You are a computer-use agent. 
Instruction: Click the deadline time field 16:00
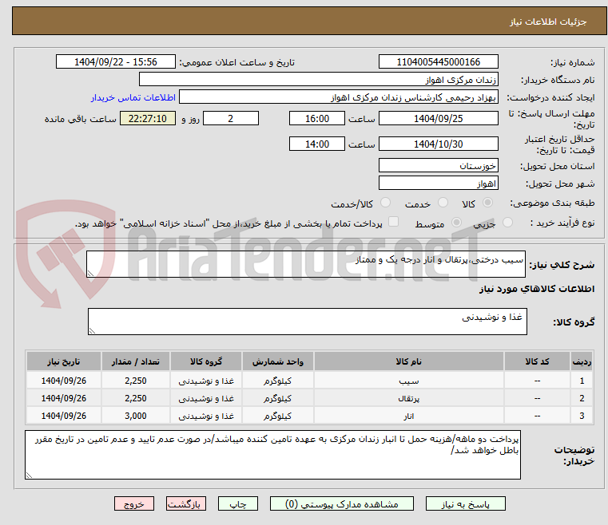point(317,118)
